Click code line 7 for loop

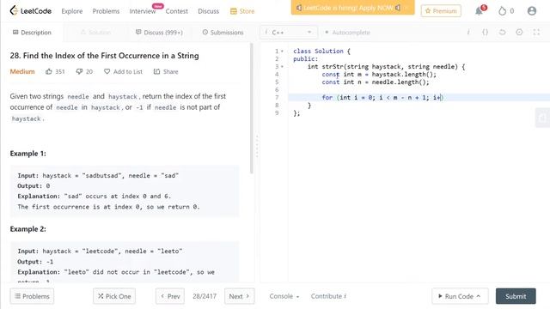[382, 97]
